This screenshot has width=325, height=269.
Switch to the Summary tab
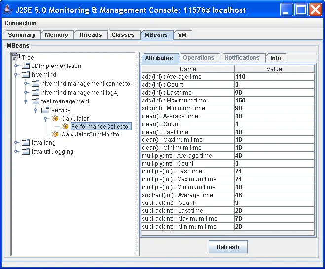pos(22,35)
